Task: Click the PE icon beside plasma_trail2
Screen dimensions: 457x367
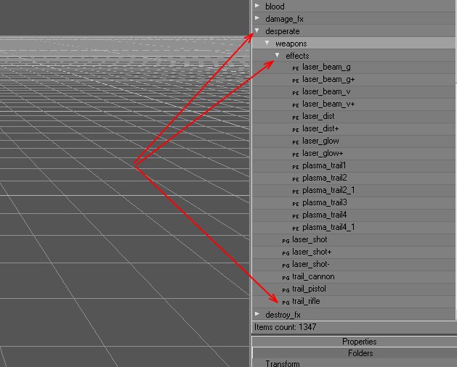Action: pos(296,179)
